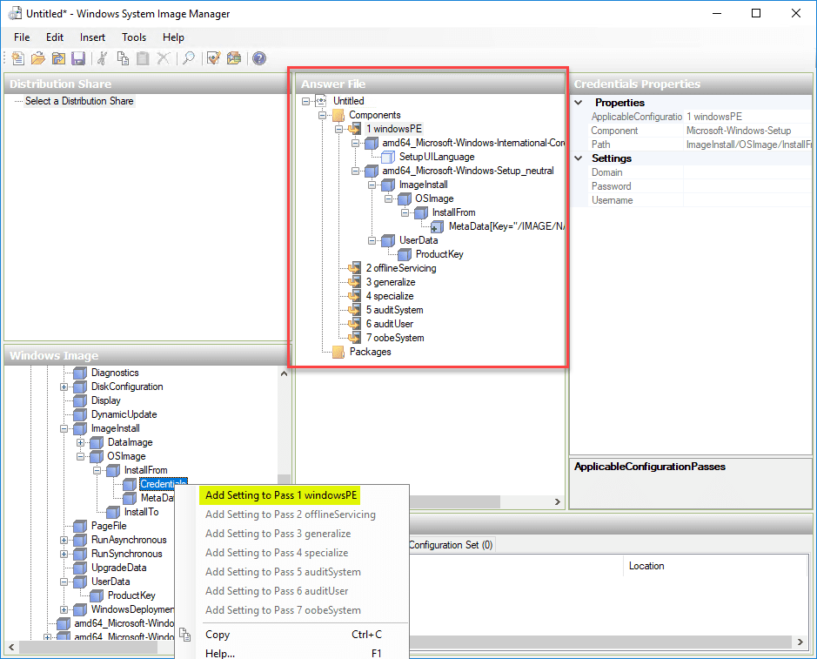Open the Insert menu

(x=92, y=37)
